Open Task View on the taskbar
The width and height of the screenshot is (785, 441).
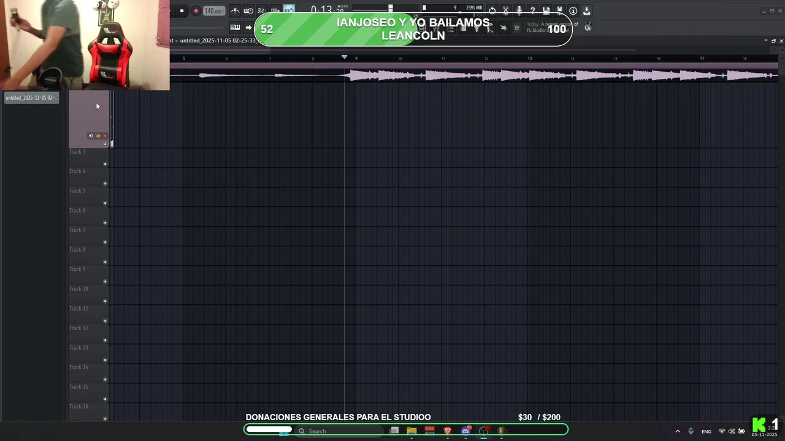tap(394, 431)
